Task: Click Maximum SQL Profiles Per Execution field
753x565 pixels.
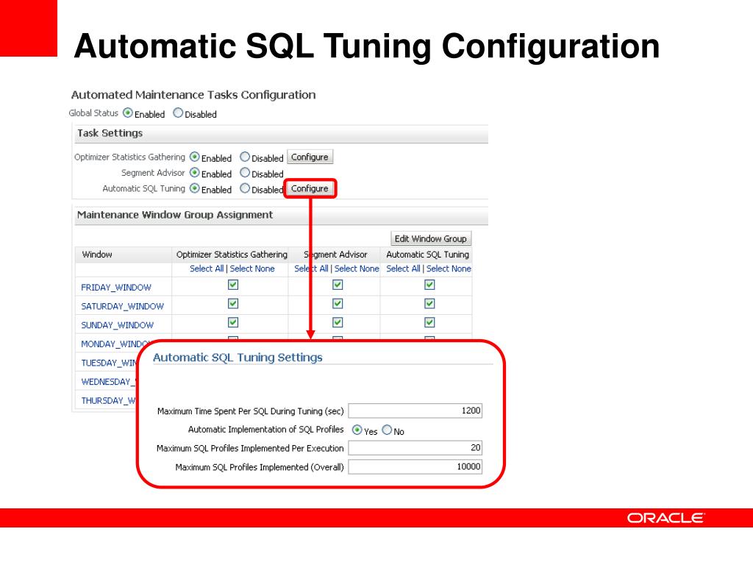Action: point(415,448)
